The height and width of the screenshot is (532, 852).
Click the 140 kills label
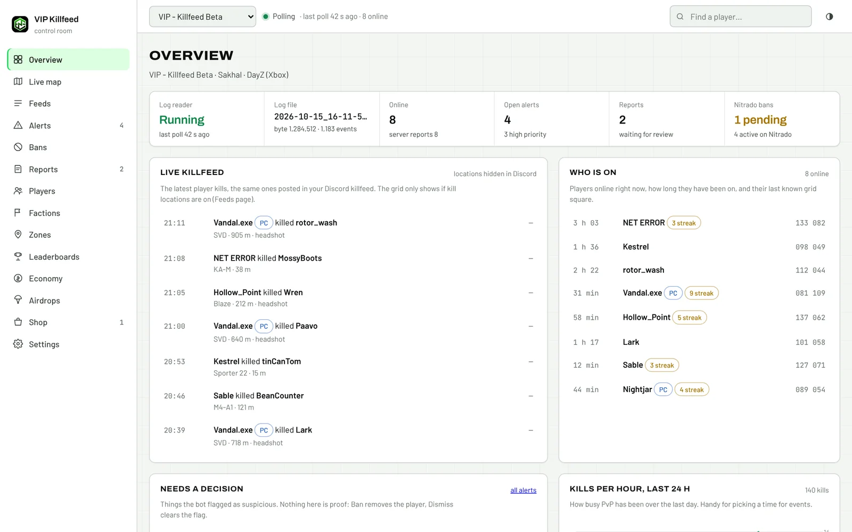pos(817,491)
